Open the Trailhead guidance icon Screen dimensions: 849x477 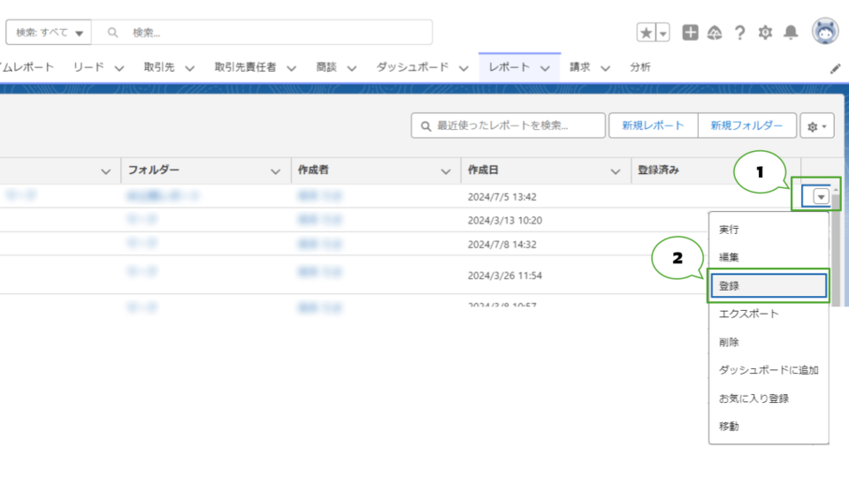[x=715, y=33]
